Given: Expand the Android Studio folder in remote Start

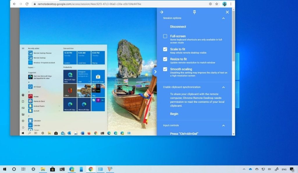Looking at the screenshot, I should [59, 106].
